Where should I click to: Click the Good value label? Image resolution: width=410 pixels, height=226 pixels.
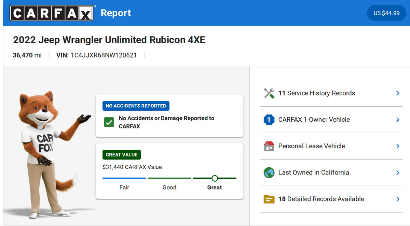click(x=169, y=187)
